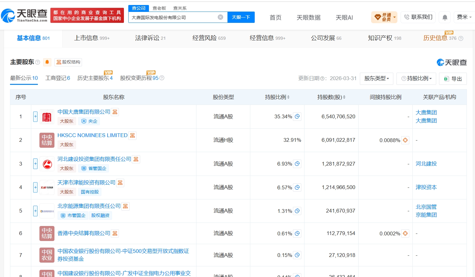Open equity structure icon for 天津市津能投资有限公司

[x=120, y=183]
